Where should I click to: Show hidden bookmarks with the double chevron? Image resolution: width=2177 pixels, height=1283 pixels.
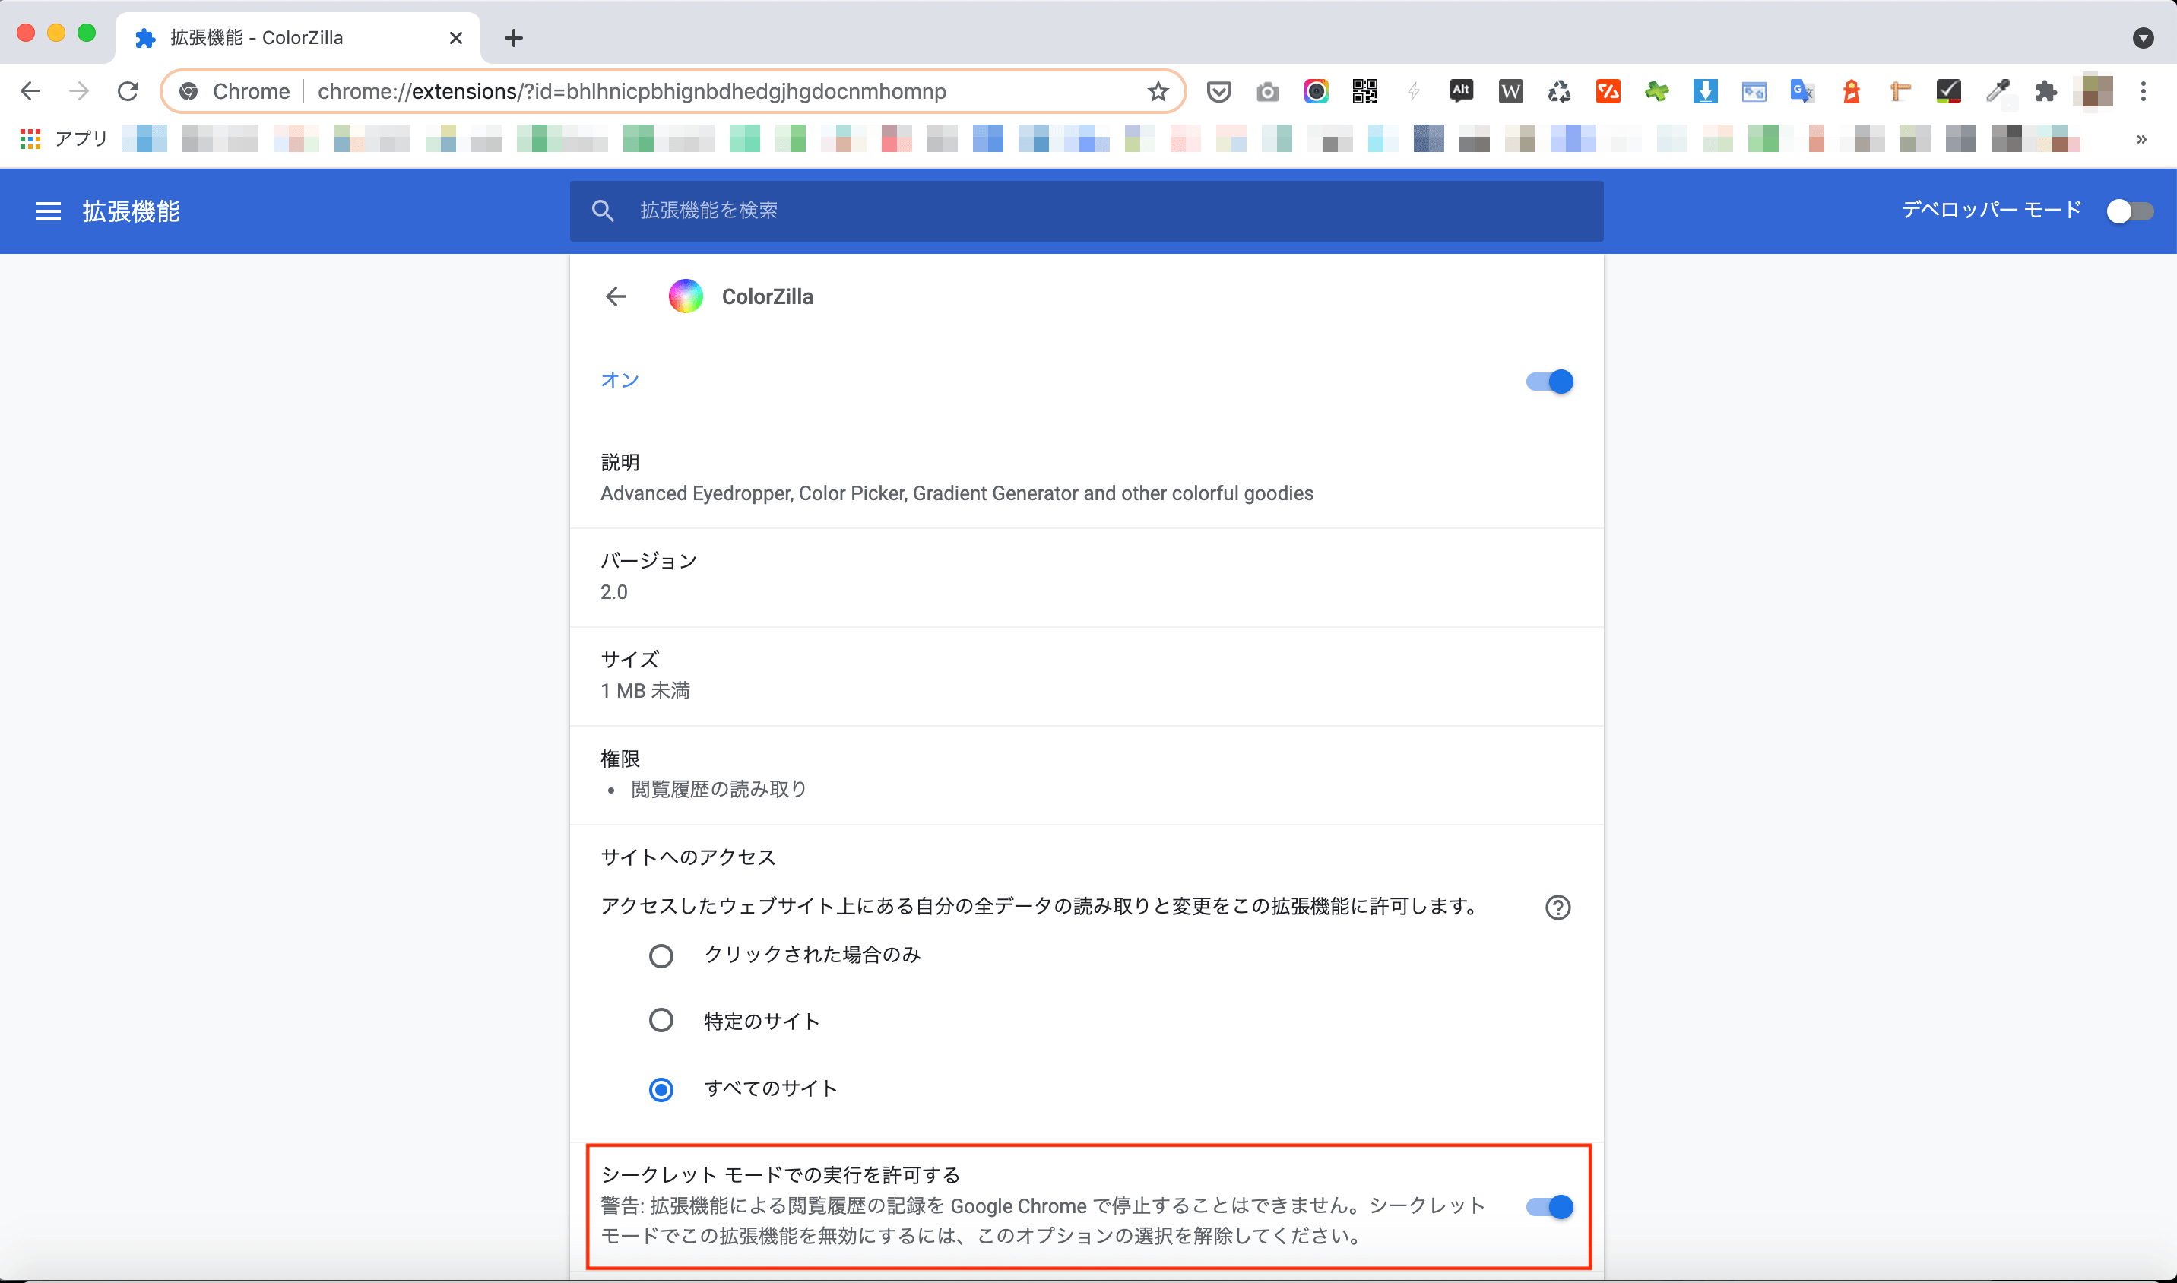2141,138
